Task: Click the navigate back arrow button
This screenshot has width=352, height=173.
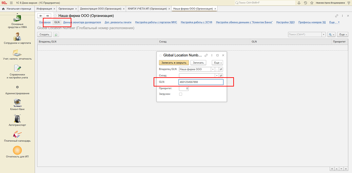Action: point(41,16)
